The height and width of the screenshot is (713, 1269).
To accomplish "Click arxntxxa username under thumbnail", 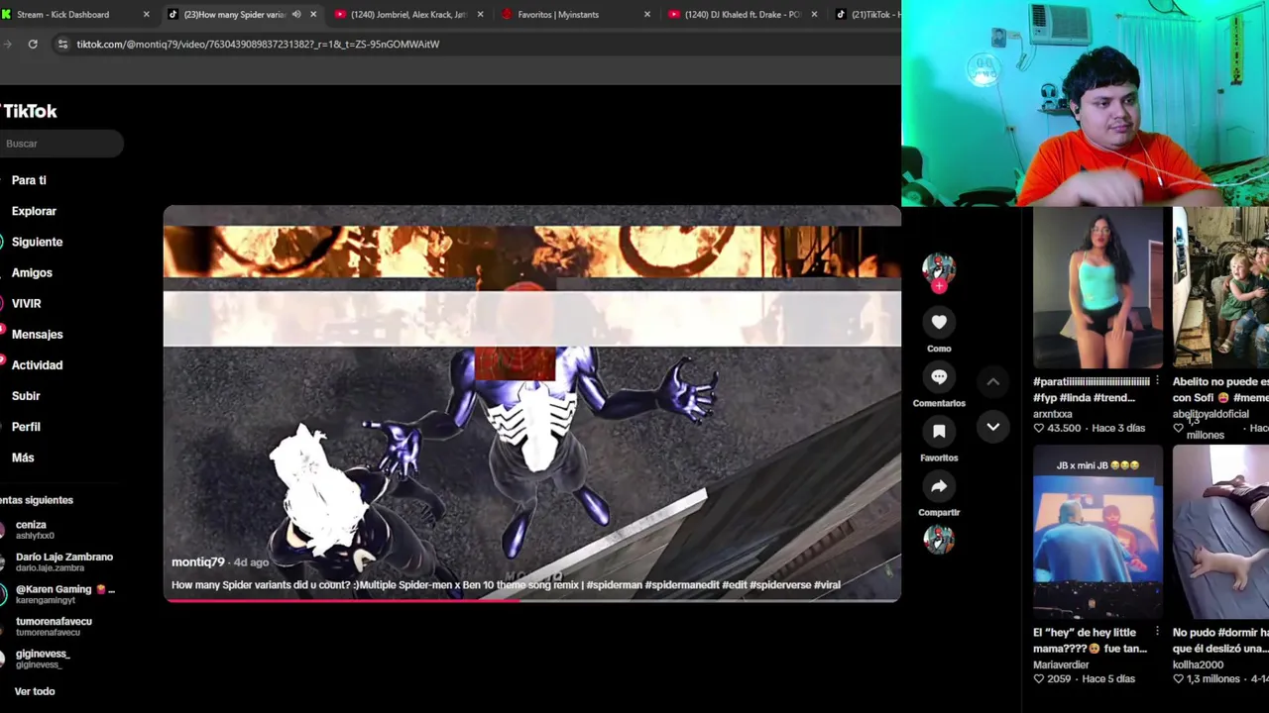I will (1052, 414).
